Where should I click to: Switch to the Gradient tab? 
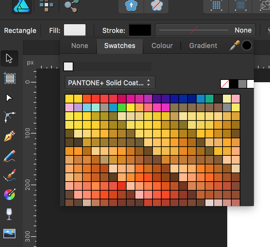tap(203, 46)
